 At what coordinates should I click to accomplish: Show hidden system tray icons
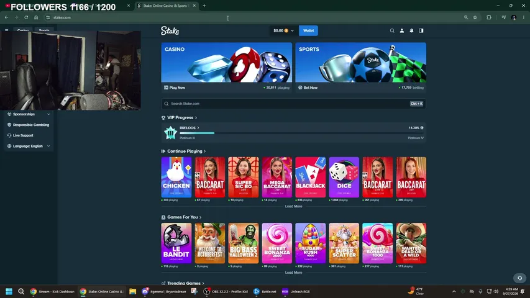tap(454, 292)
